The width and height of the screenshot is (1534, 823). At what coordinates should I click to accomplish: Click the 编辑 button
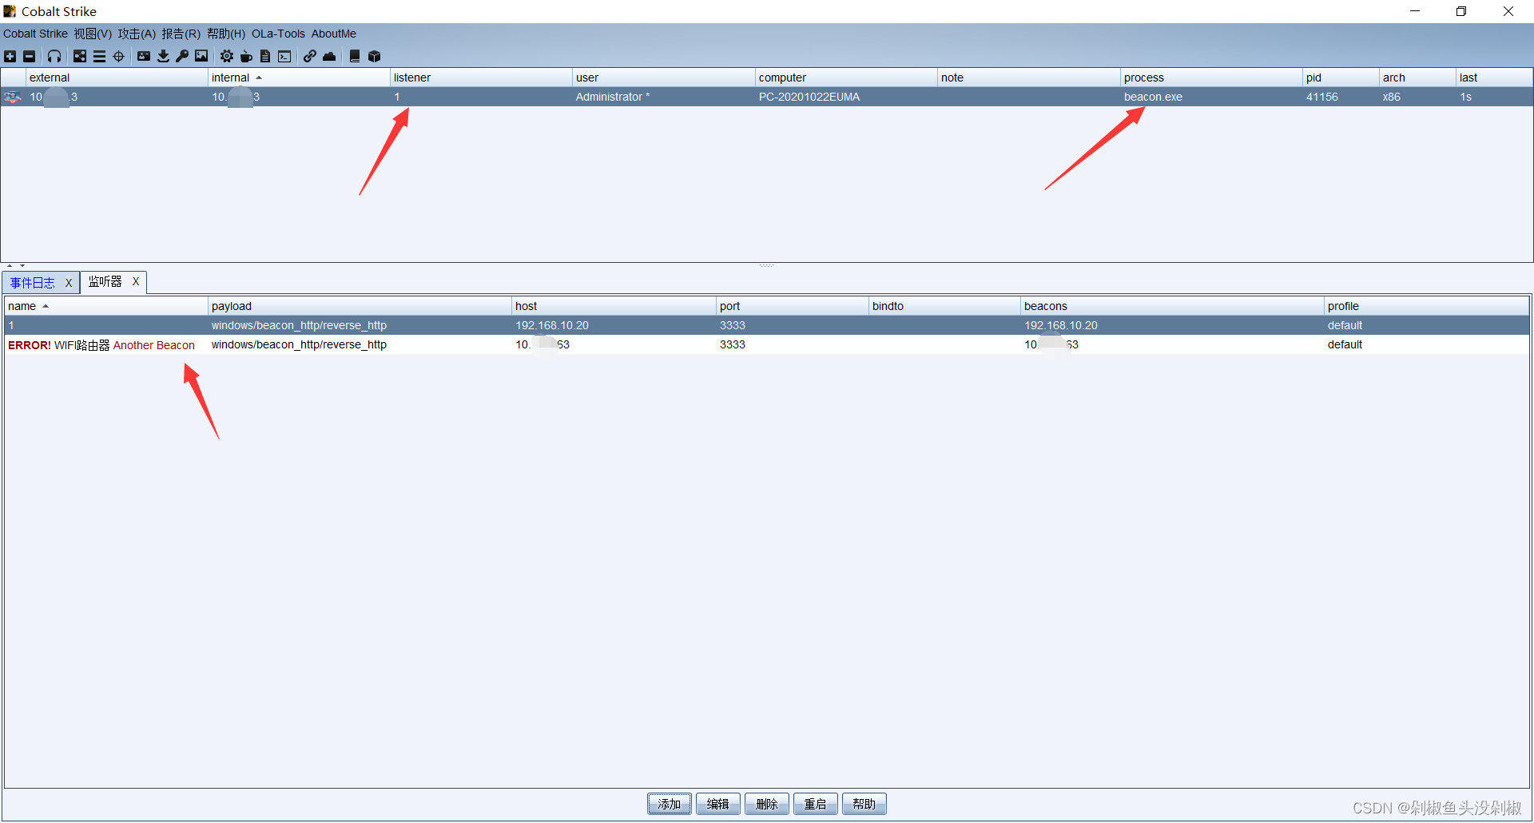[x=718, y=804]
